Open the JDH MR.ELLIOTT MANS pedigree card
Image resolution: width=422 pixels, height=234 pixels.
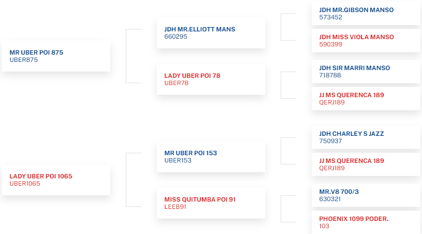[211, 33]
